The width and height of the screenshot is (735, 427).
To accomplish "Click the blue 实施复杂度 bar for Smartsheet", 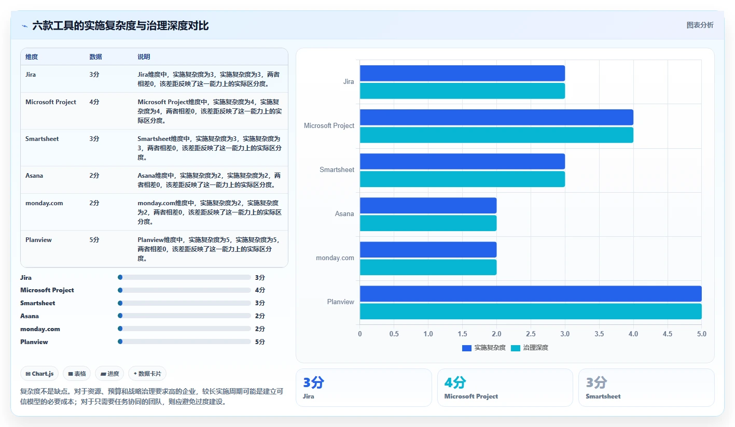I will pyautogui.click(x=462, y=161).
